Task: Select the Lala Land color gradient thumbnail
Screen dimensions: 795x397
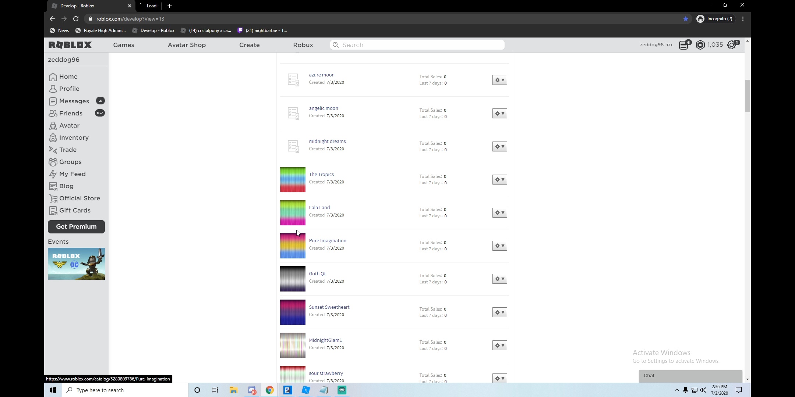Action: pos(293,212)
